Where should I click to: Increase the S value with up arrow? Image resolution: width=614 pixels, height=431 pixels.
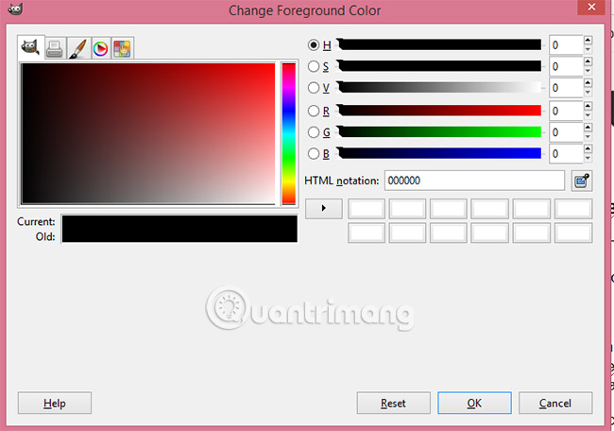[x=588, y=61]
